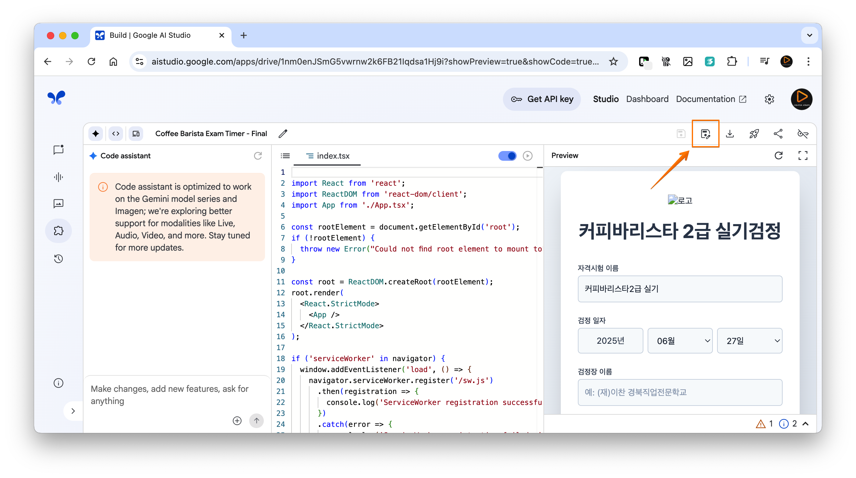Toggle the device preview button in header
Viewport: 856px width, 478px height.
[136, 134]
